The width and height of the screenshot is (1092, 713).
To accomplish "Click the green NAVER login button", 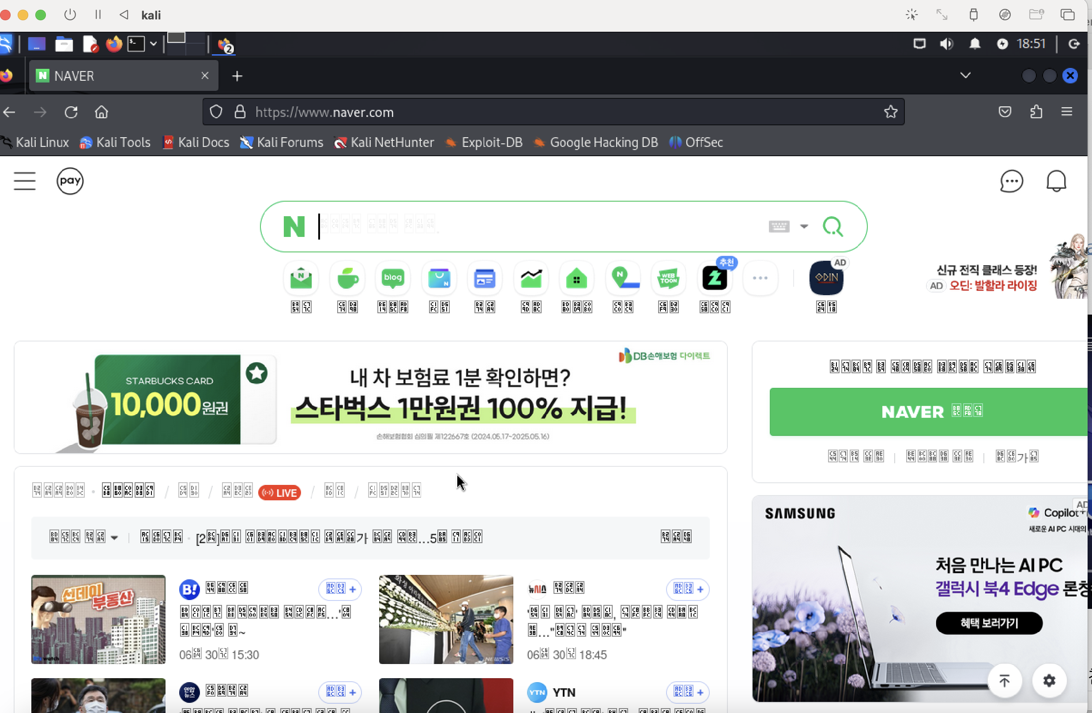I will (x=929, y=412).
